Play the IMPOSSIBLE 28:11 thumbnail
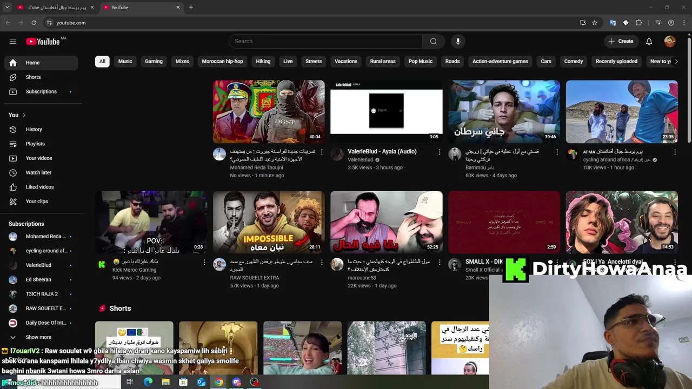The width and height of the screenshot is (692, 389). [x=269, y=222]
